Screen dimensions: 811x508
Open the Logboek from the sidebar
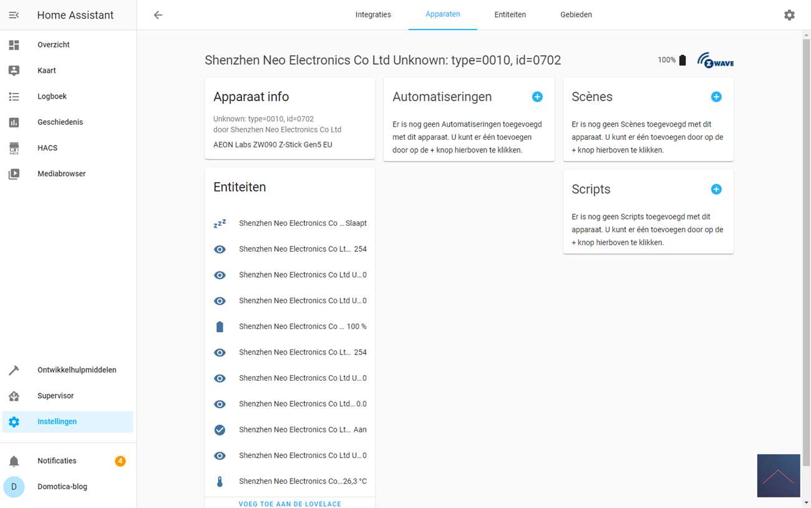pyautogui.click(x=68, y=96)
